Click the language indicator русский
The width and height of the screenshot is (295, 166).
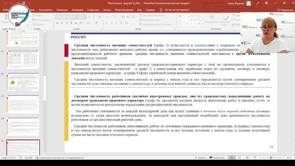click(29, 158)
